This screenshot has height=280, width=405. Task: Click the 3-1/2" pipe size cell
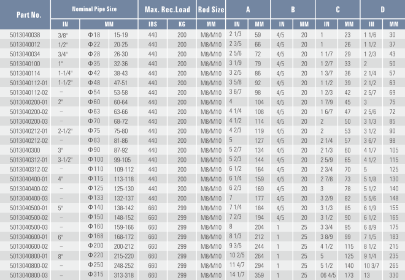[x=65, y=160]
